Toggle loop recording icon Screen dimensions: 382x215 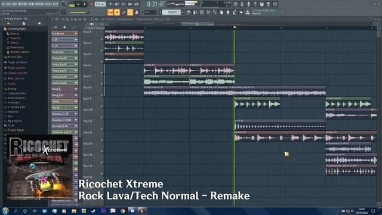(137, 4)
